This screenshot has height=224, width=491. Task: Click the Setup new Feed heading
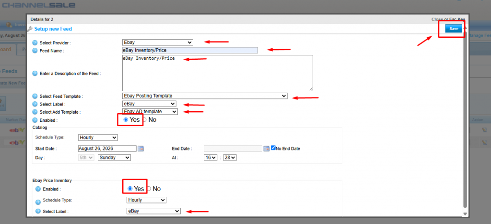pos(53,29)
